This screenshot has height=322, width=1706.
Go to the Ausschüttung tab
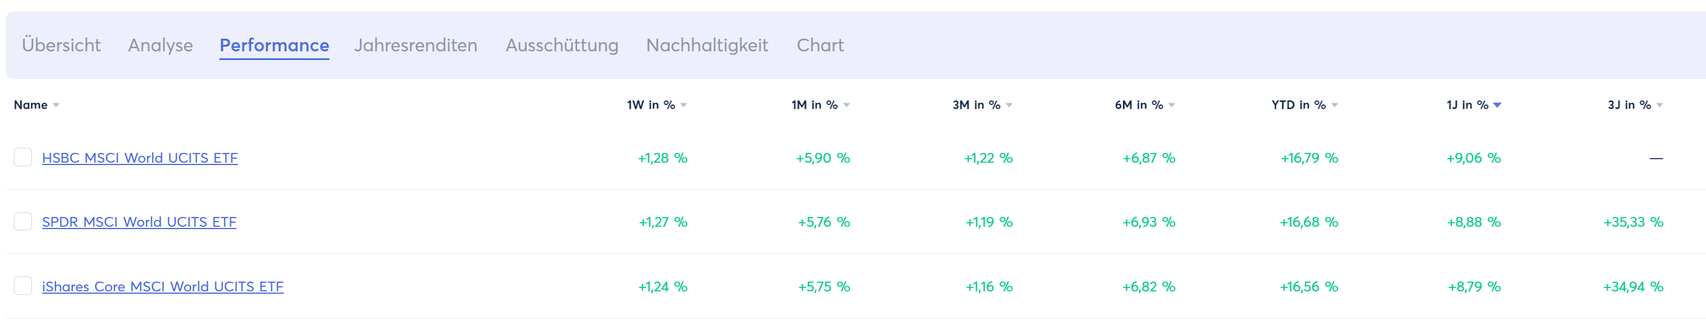[x=562, y=45]
